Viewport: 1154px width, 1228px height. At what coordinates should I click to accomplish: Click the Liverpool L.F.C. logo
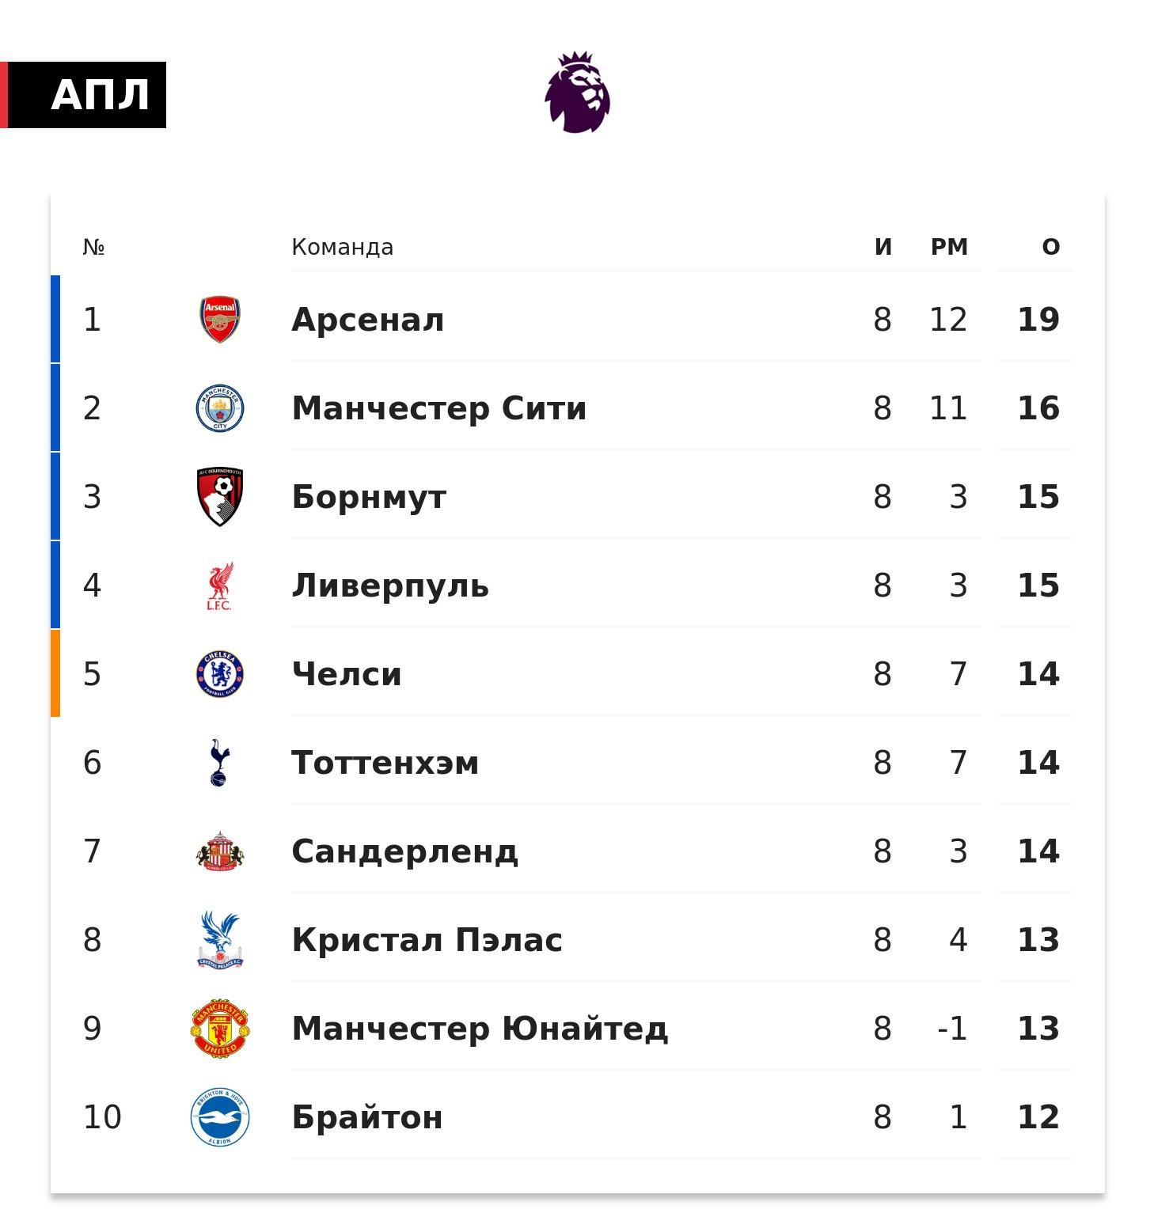coord(219,586)
